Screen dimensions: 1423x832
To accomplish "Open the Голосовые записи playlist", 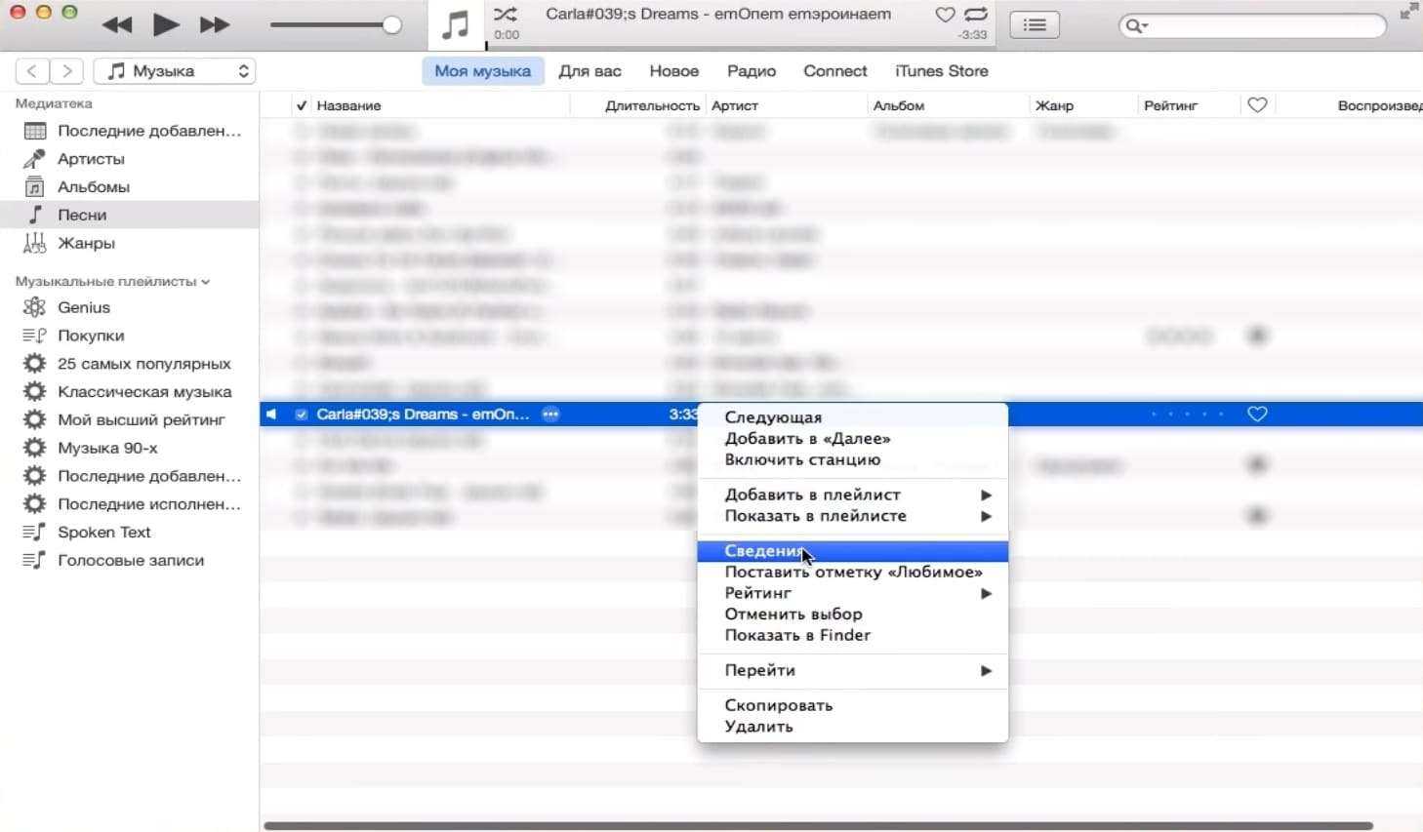I will [x=130, y=561].
